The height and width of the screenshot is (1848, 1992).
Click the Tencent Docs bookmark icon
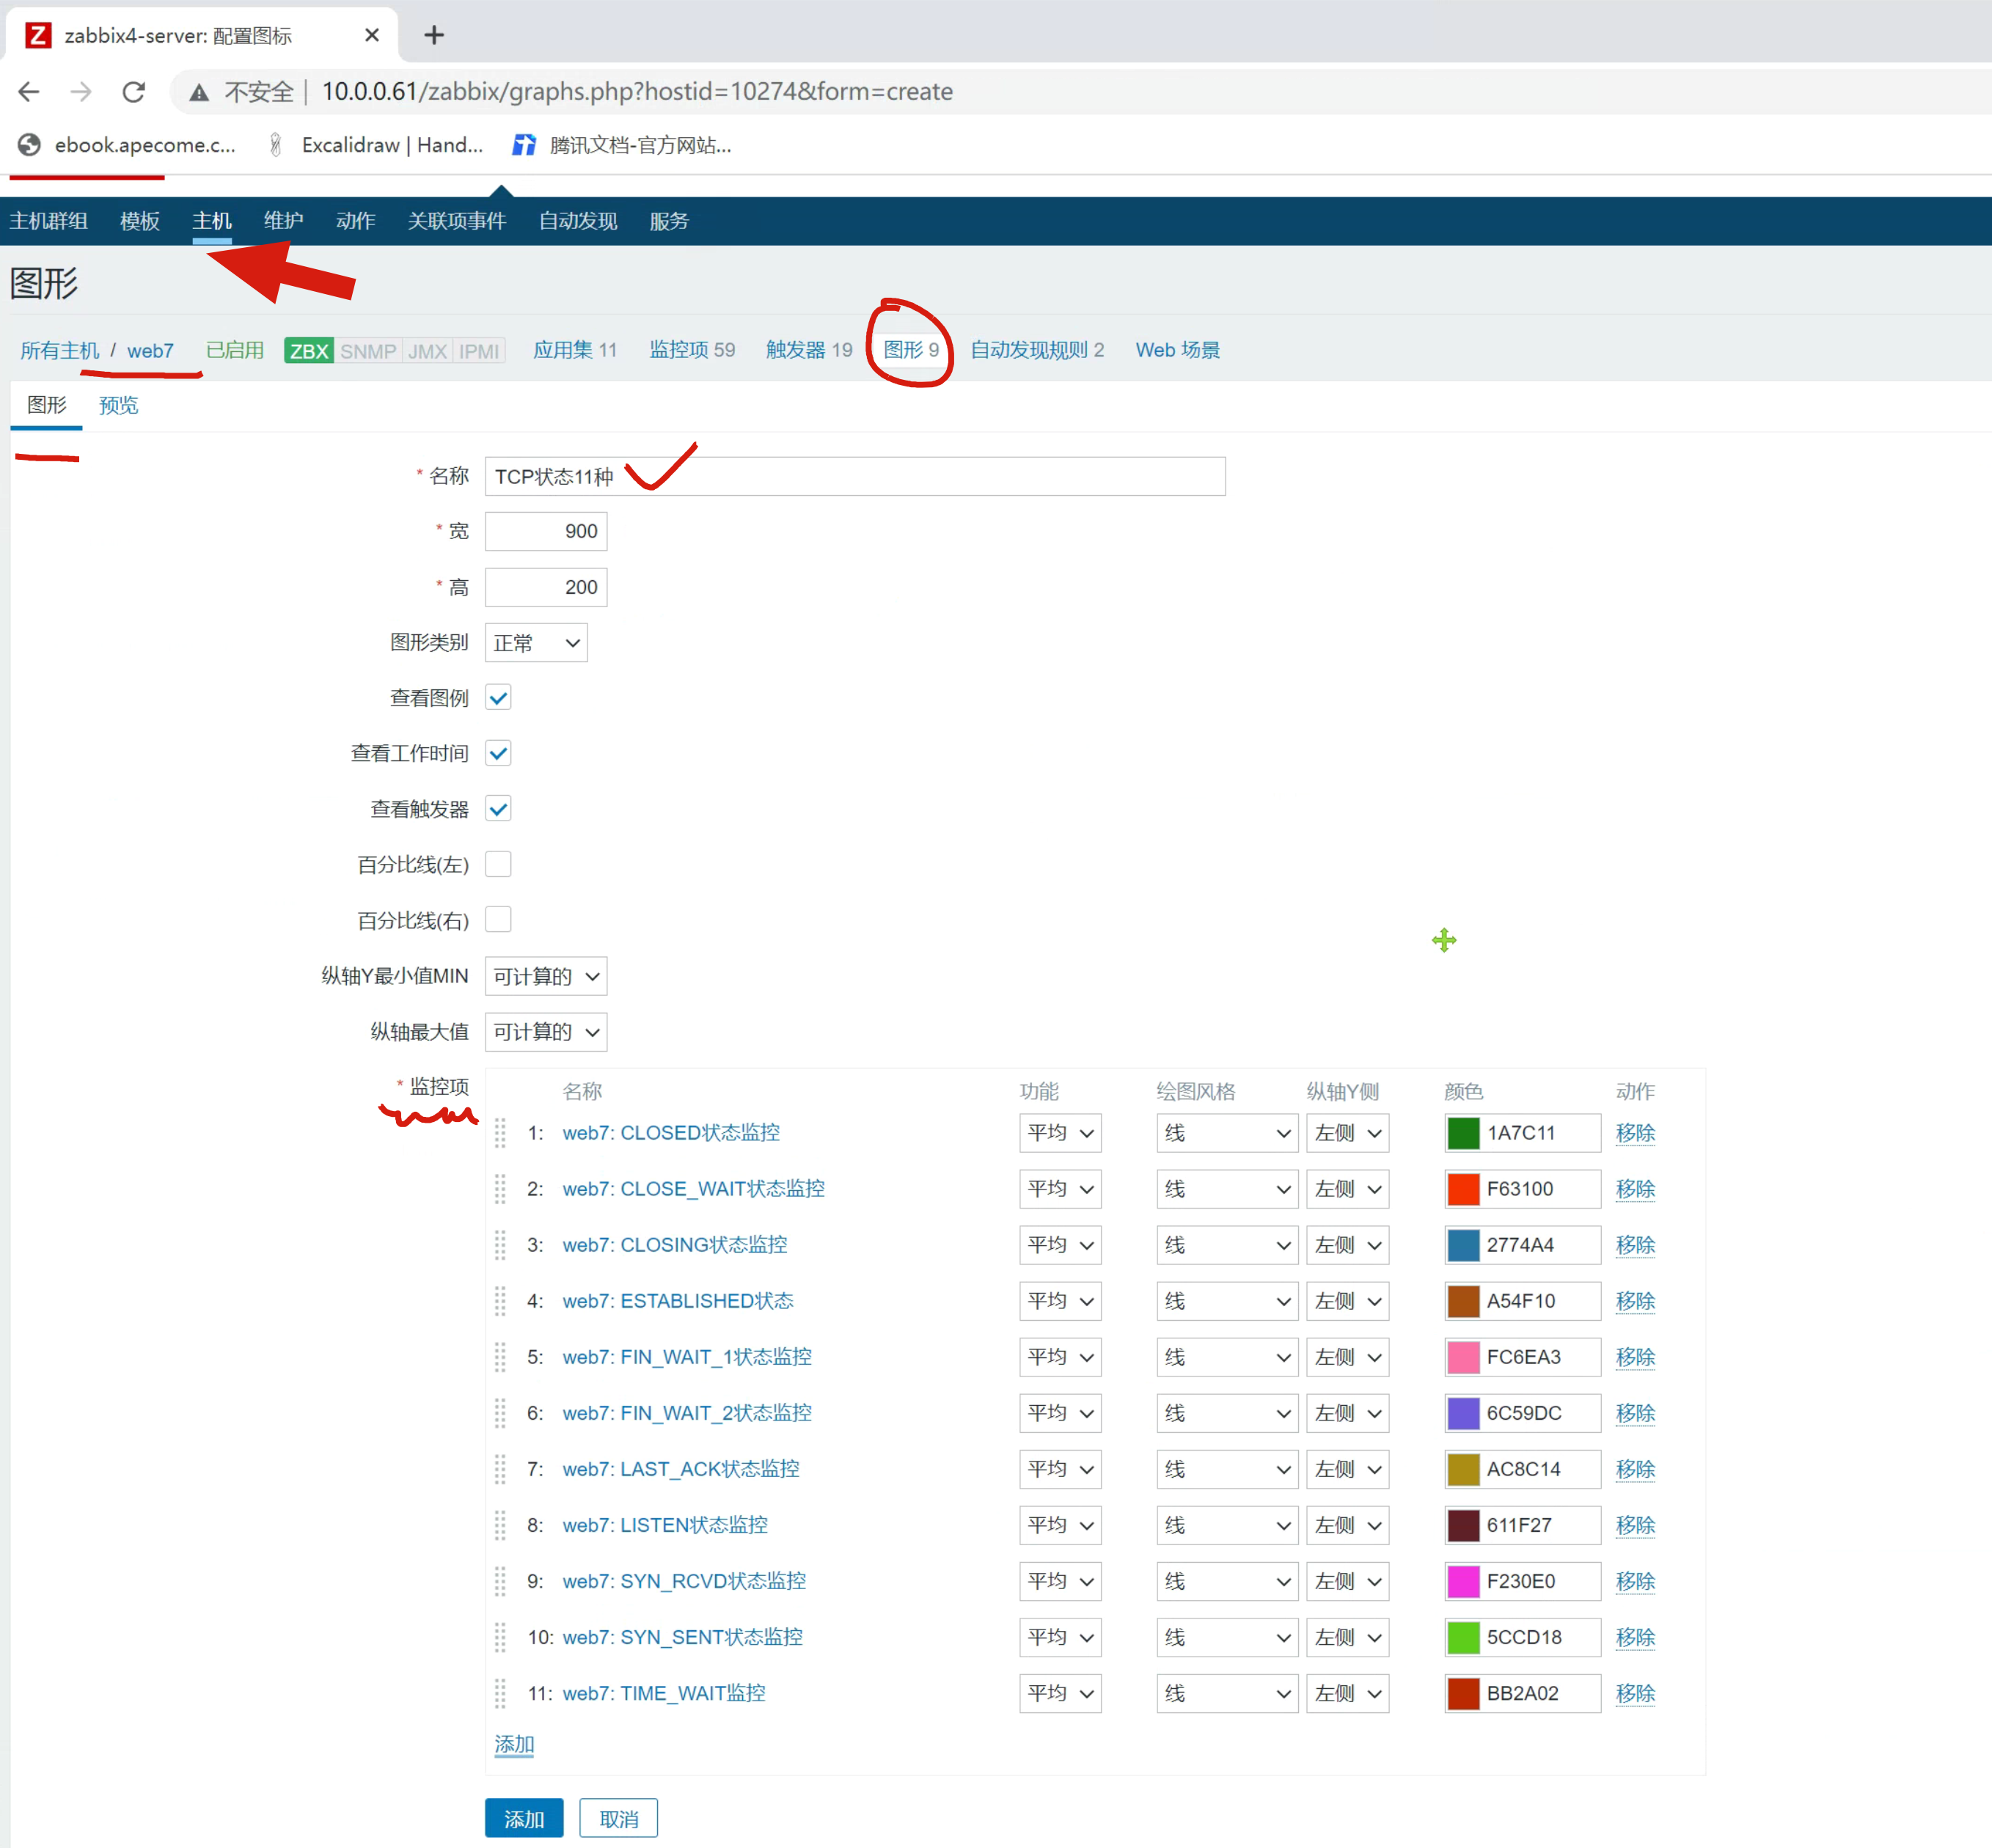[523, 145]
